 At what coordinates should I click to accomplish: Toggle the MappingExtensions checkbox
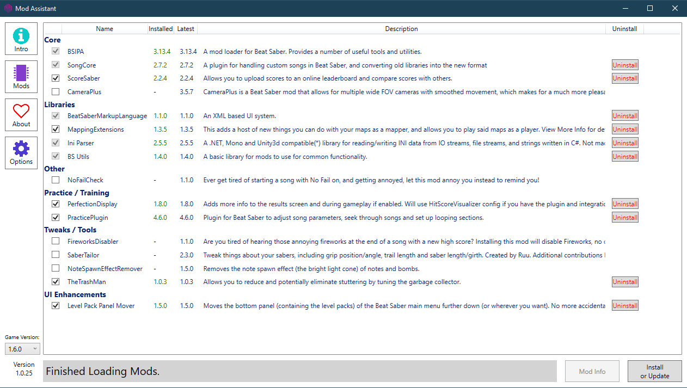pos(56,130)
